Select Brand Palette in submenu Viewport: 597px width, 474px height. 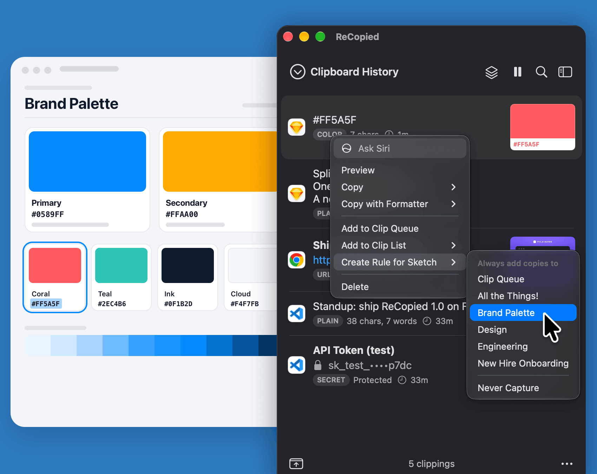tap(523, 312)
